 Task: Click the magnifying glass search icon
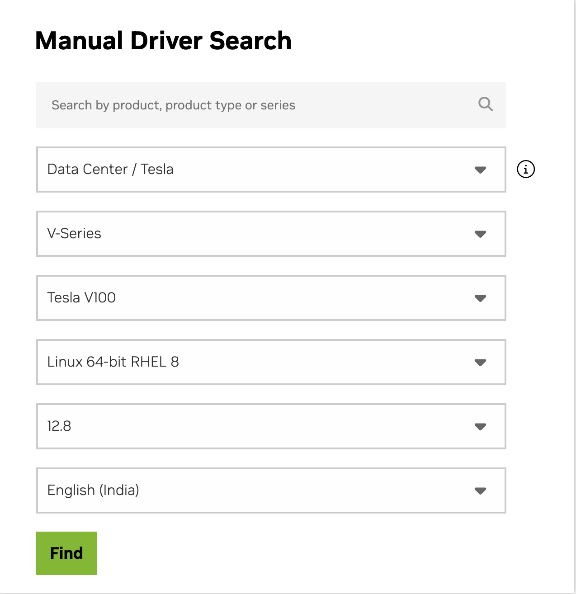(485, 104)
